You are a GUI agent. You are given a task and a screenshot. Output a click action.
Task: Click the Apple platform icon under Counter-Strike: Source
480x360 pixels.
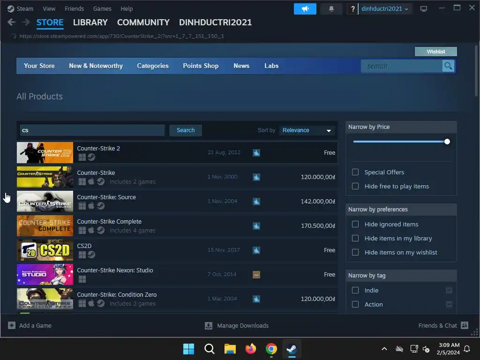[91, 206]
